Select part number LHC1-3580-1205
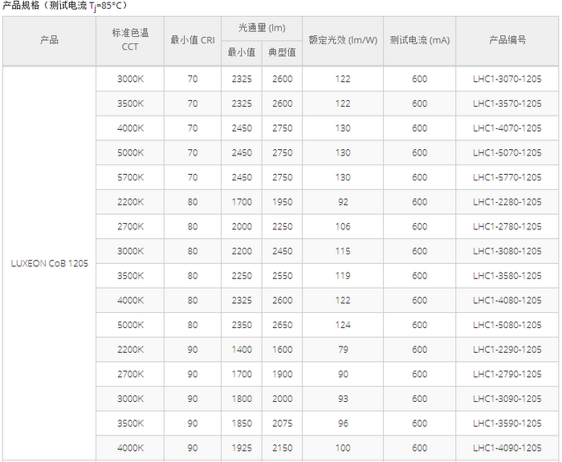The height and width of the screenshot is (462, 562). click(507, 276)
